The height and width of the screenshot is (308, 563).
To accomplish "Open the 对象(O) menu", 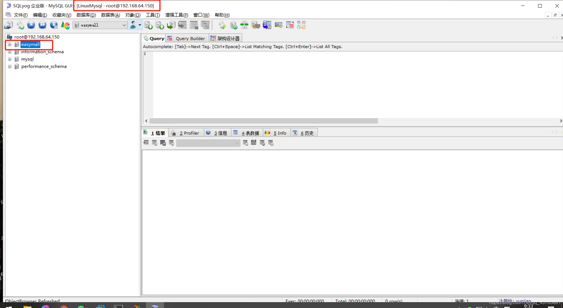I will coord(133,15).
